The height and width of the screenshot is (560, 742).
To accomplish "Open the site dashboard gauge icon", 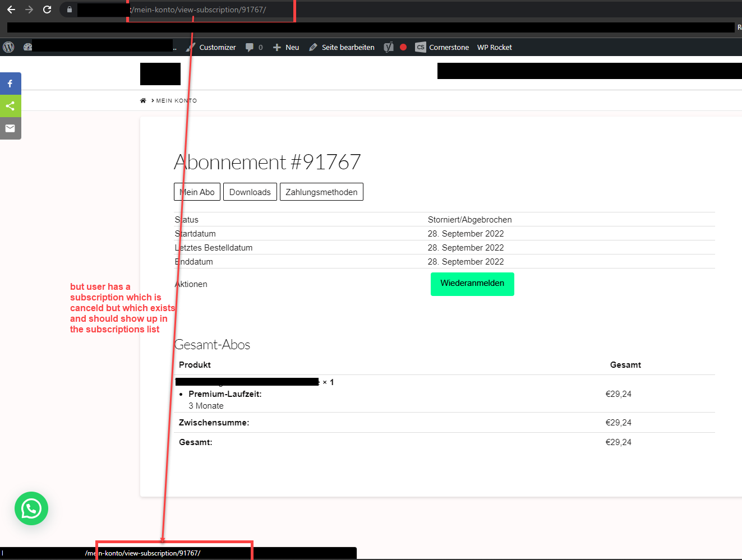I will (27, 47).
